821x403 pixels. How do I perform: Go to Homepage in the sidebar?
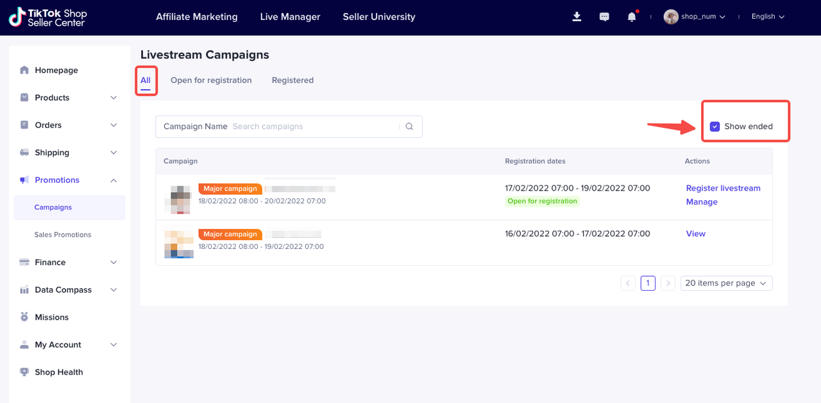[x=56, y=70]
